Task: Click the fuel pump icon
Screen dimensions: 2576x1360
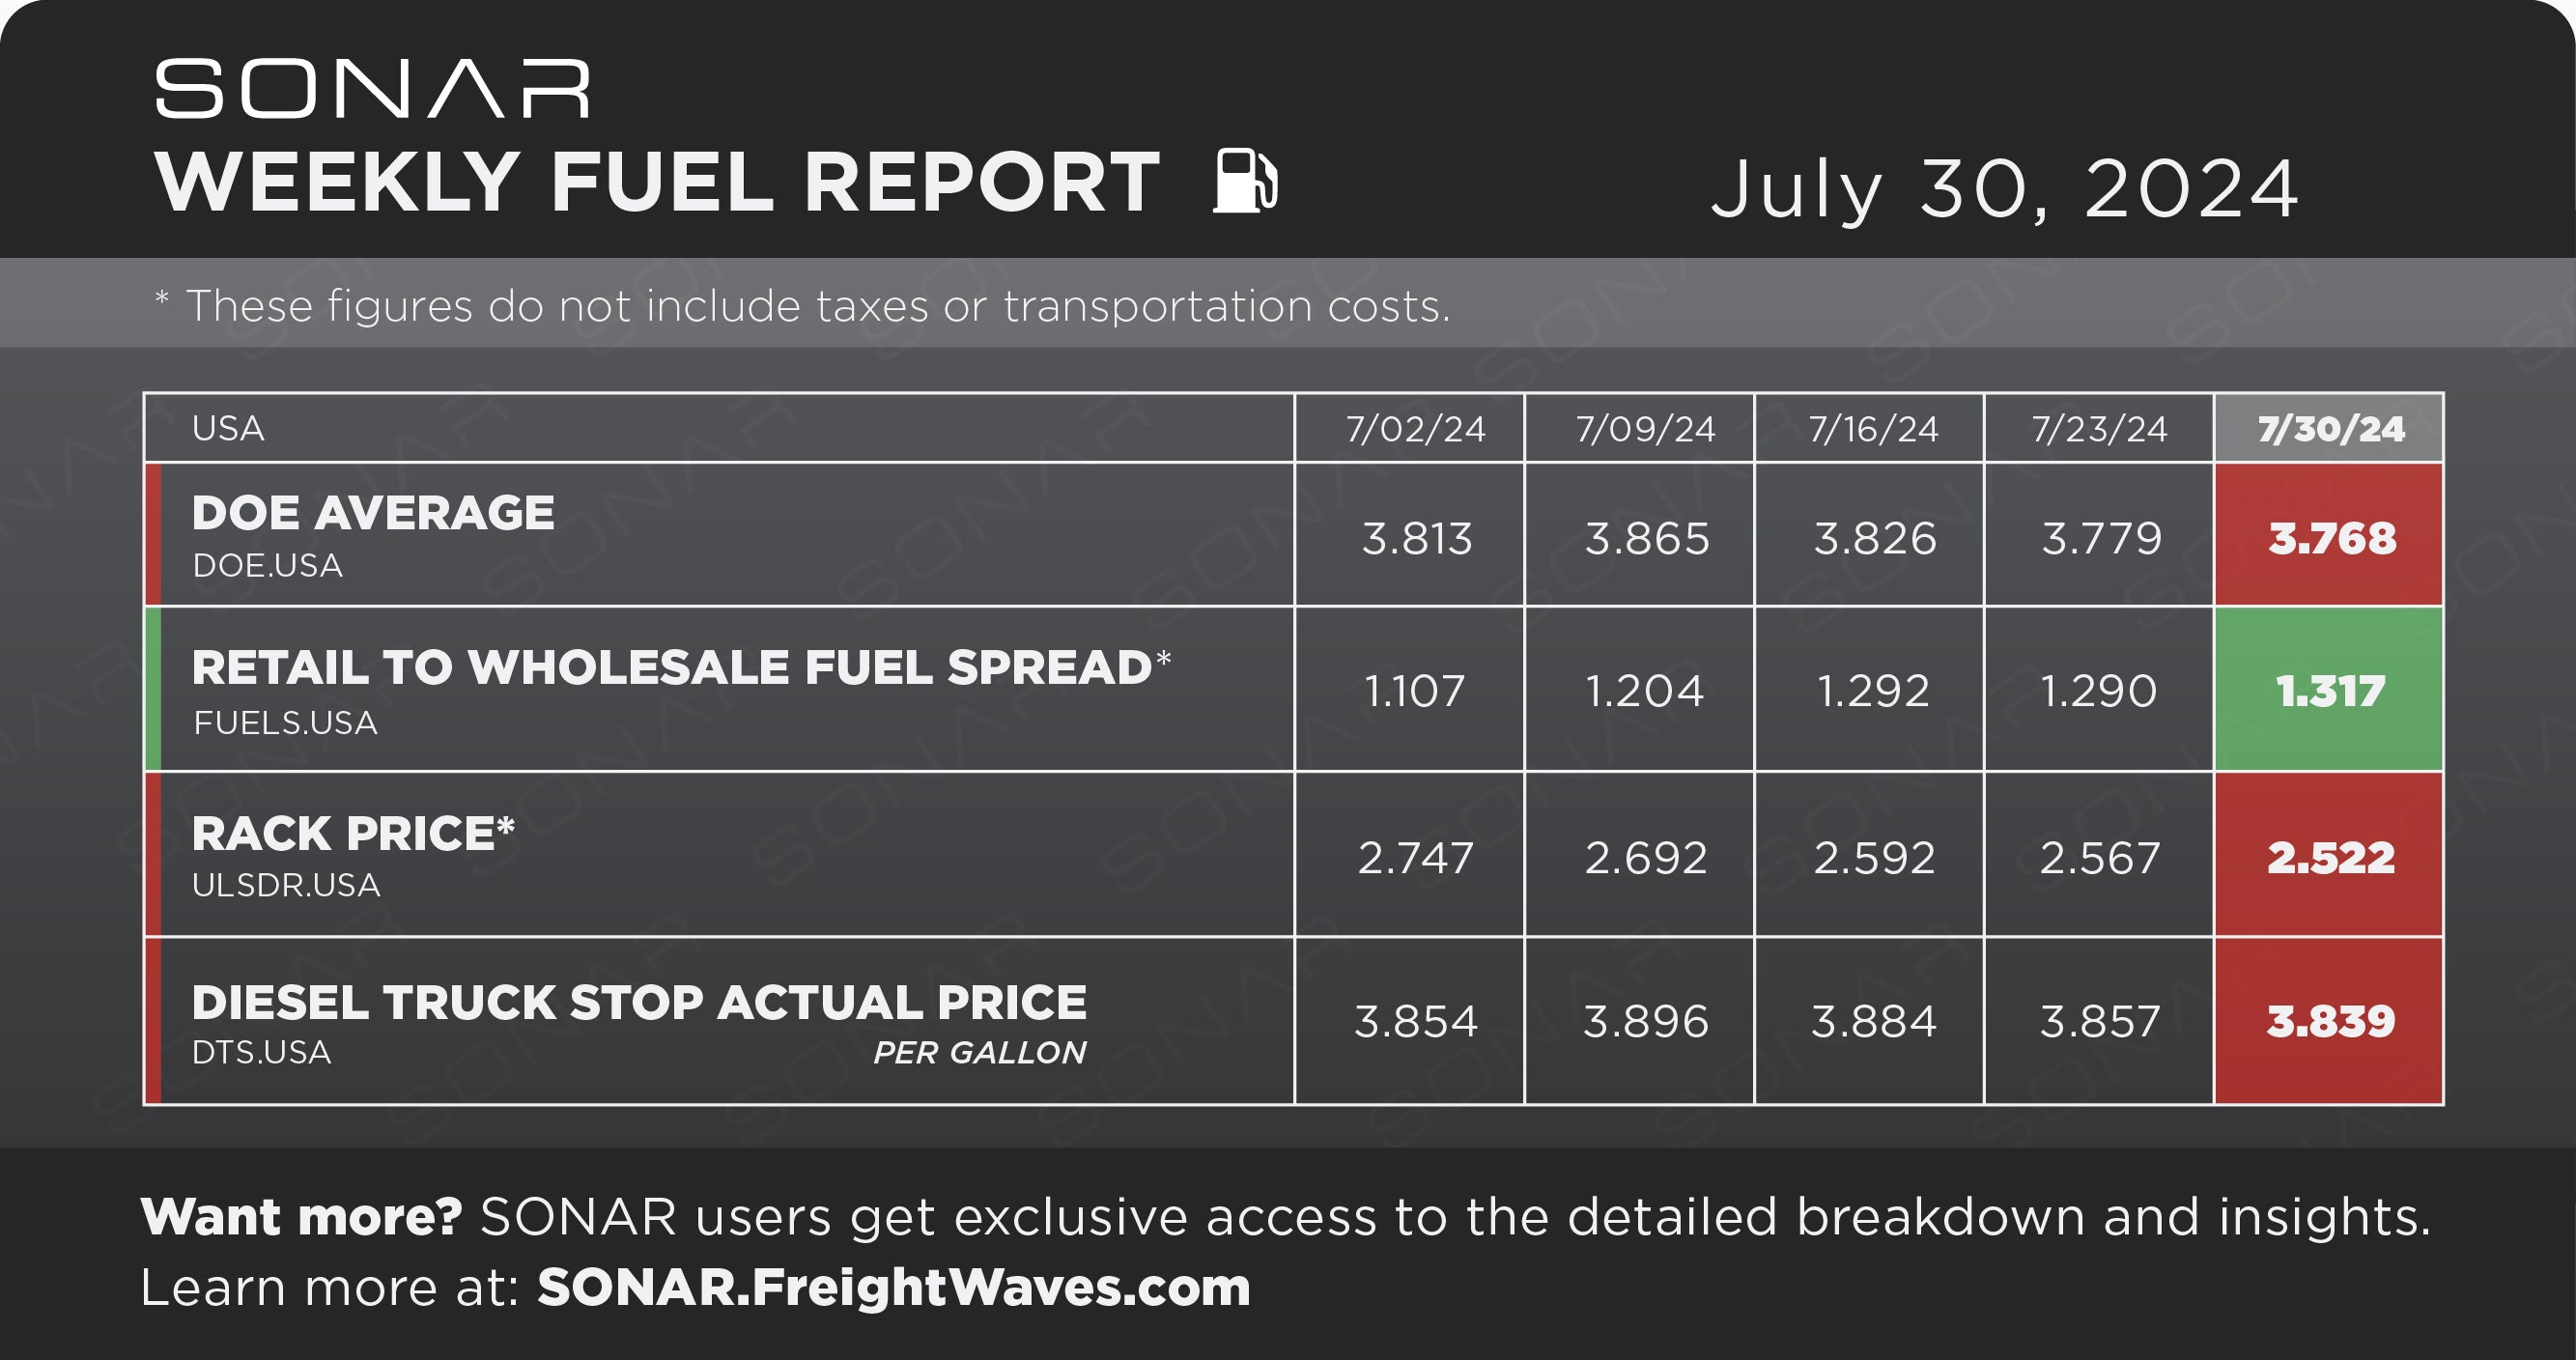Action: pos(1245,181)
